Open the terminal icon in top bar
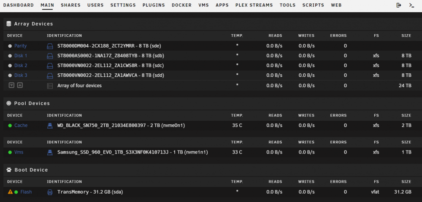The width and height of the screenshot is (422, 202). click(411, 5)
